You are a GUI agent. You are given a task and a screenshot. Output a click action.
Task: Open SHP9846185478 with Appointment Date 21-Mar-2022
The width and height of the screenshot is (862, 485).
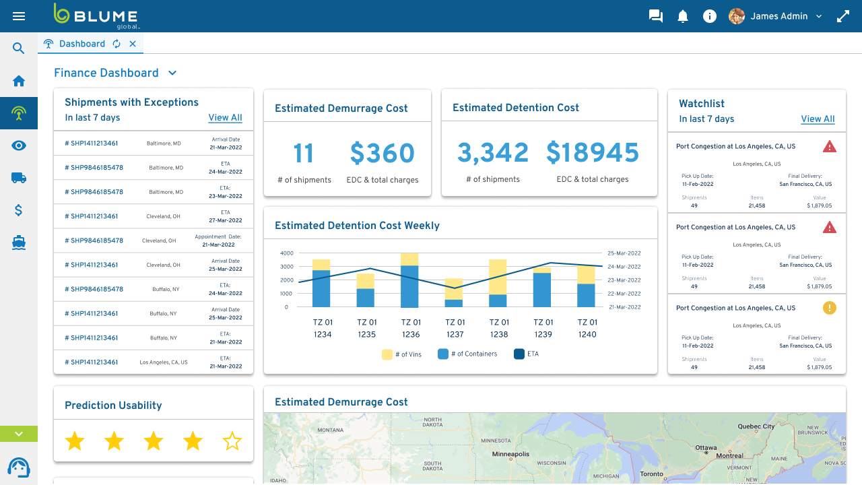154,240
